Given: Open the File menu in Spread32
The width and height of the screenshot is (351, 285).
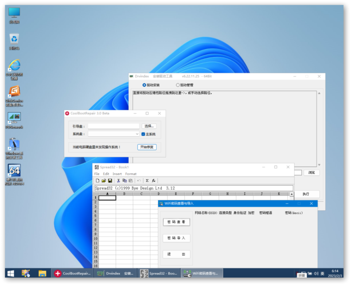Looking at the screenshot, I should [97, 174].
